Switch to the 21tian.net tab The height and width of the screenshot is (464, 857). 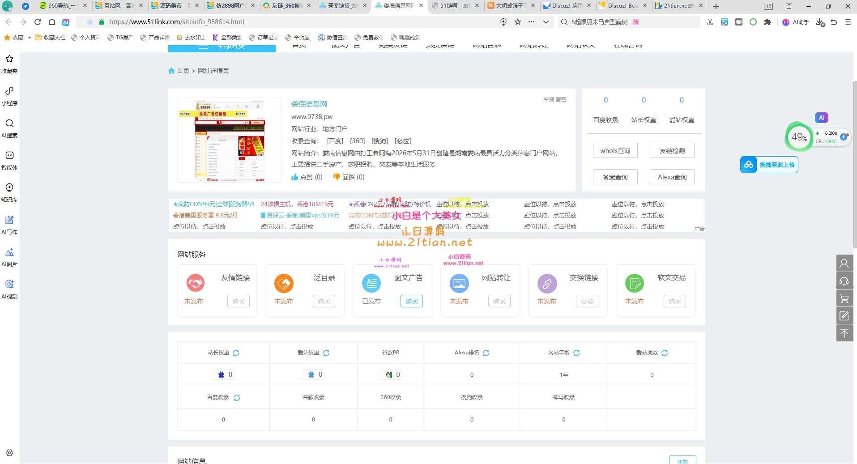(x=678, y=6)
